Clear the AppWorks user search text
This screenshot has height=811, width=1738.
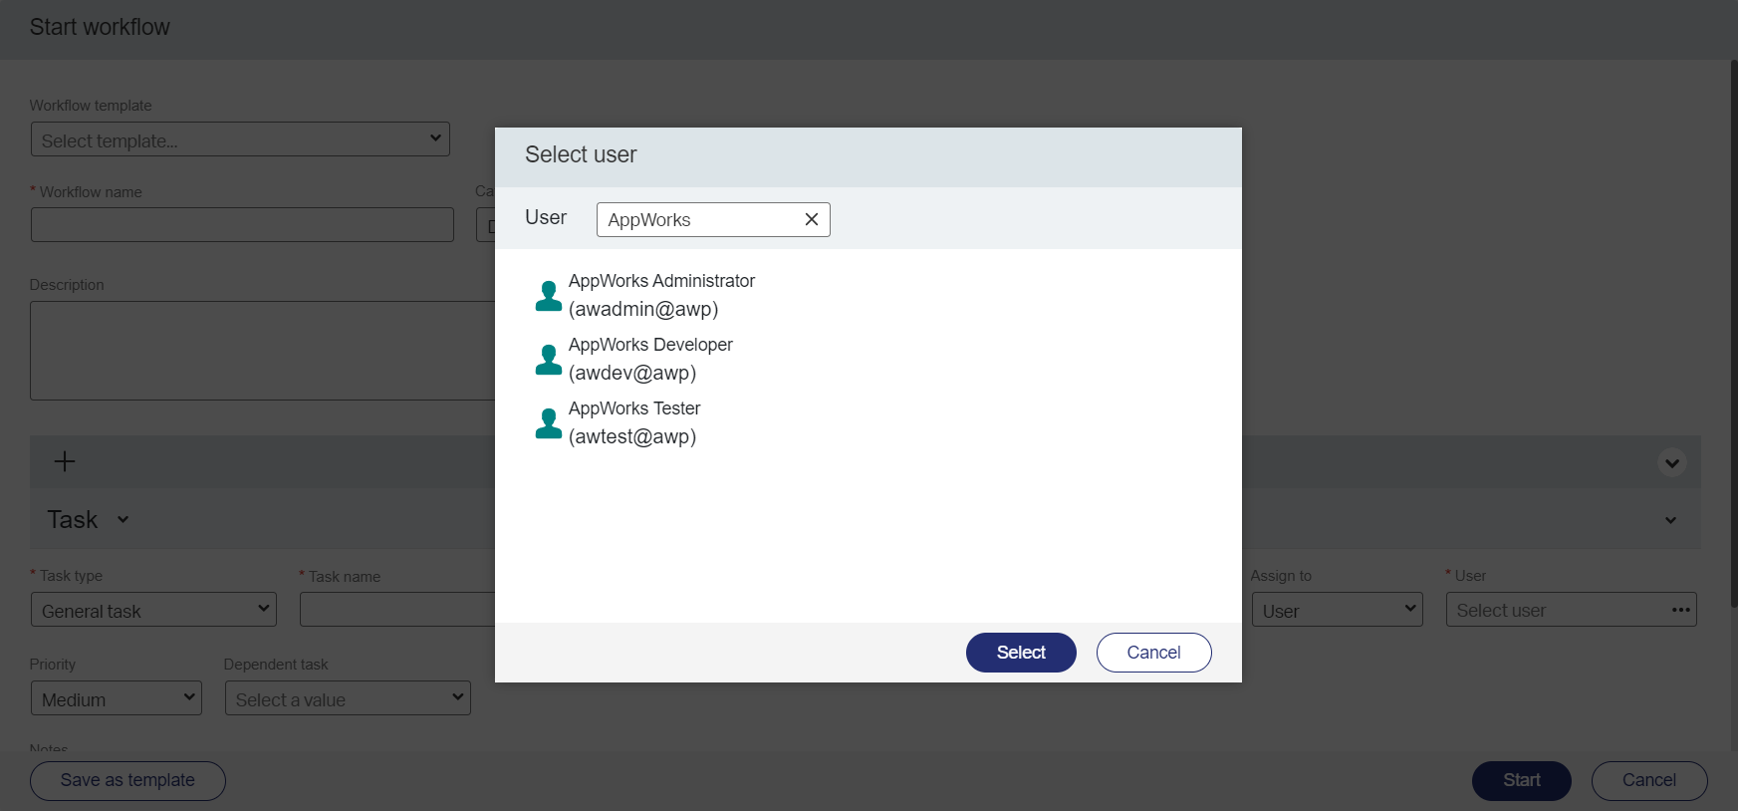tap(812, 219)
